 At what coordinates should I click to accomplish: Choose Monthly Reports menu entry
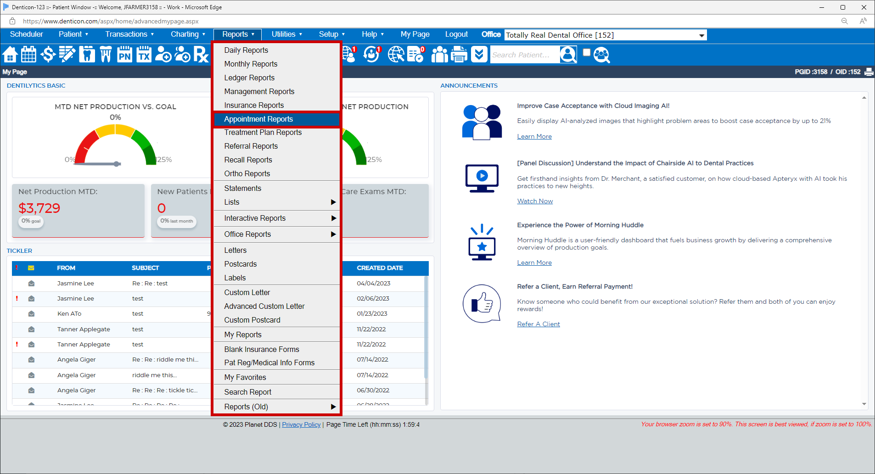pos(277,64)
